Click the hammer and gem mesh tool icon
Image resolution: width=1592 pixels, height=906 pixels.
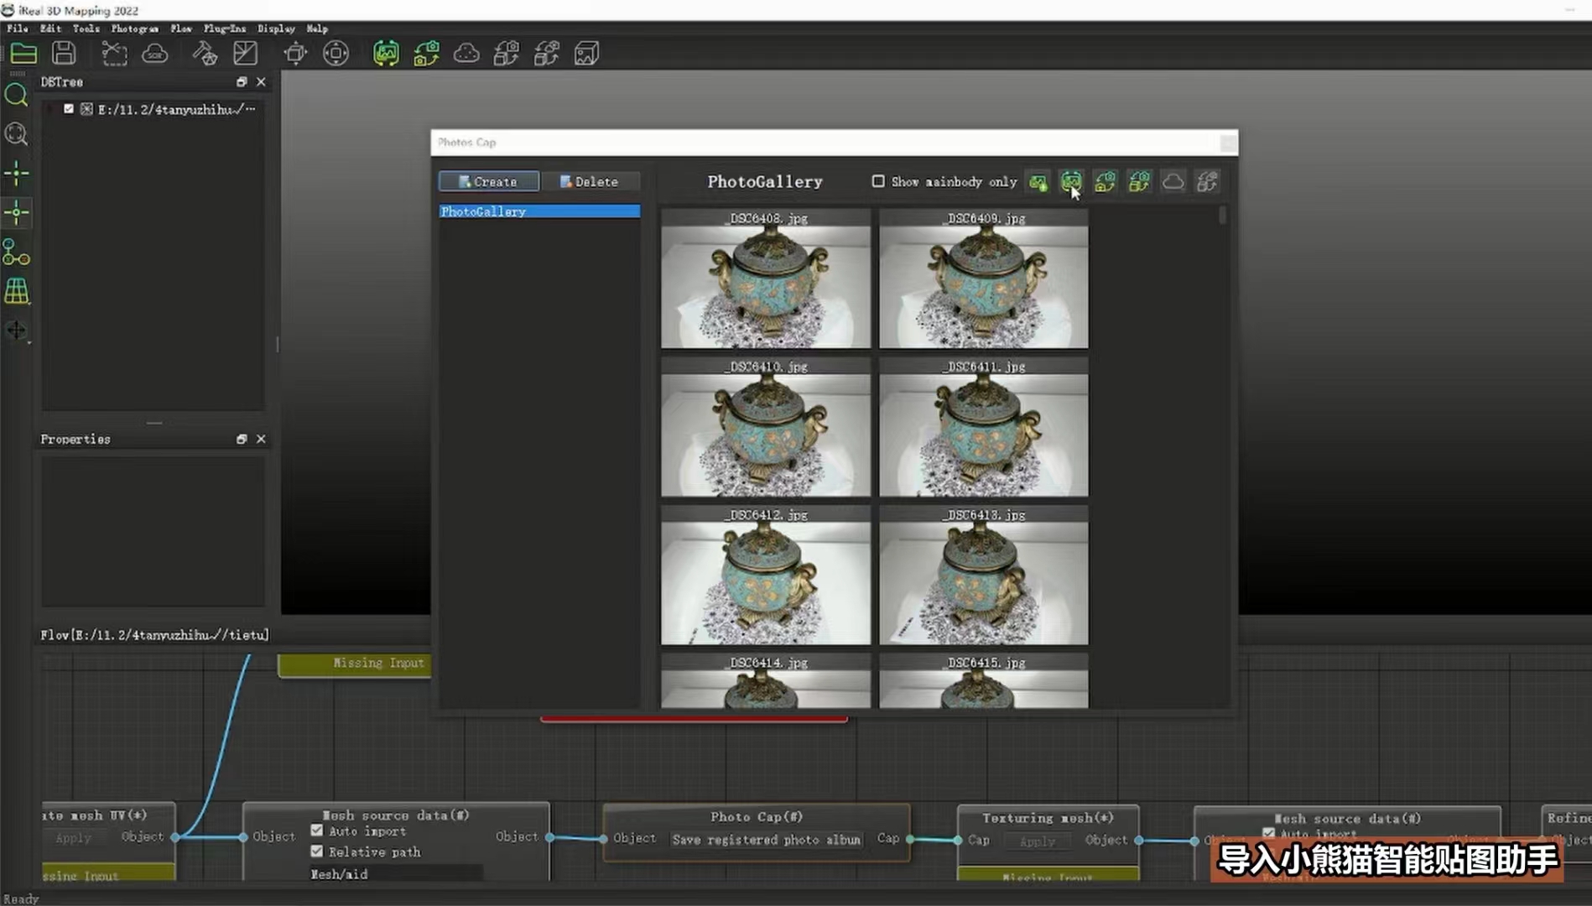pos(205,54)
